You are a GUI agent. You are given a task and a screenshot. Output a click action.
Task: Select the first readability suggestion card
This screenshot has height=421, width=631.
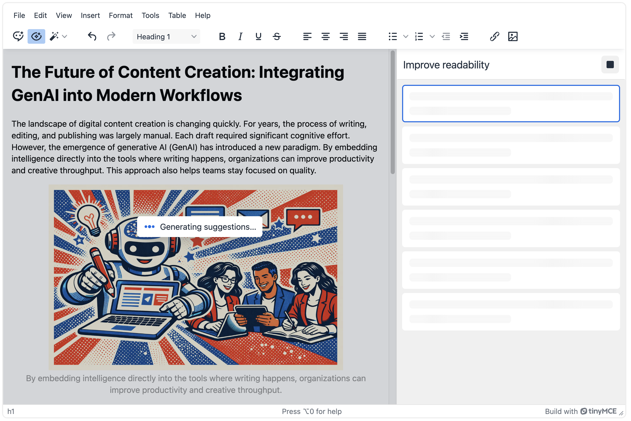[x=511, y=104]
